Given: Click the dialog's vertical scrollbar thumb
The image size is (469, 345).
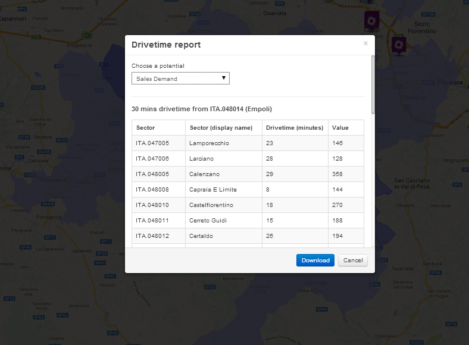Looking at the screenshot, I should (x=373, y=84).
